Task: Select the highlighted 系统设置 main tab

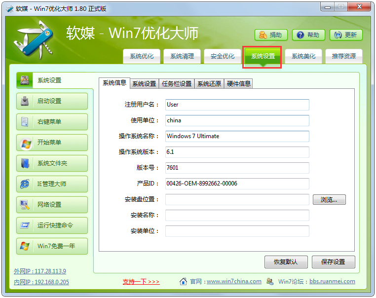Action: tap(263, 57)
